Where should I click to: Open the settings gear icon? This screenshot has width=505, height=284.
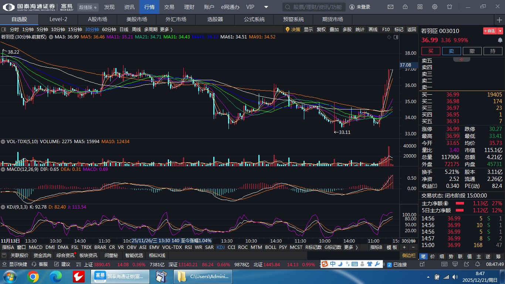[x=435, y=7]
